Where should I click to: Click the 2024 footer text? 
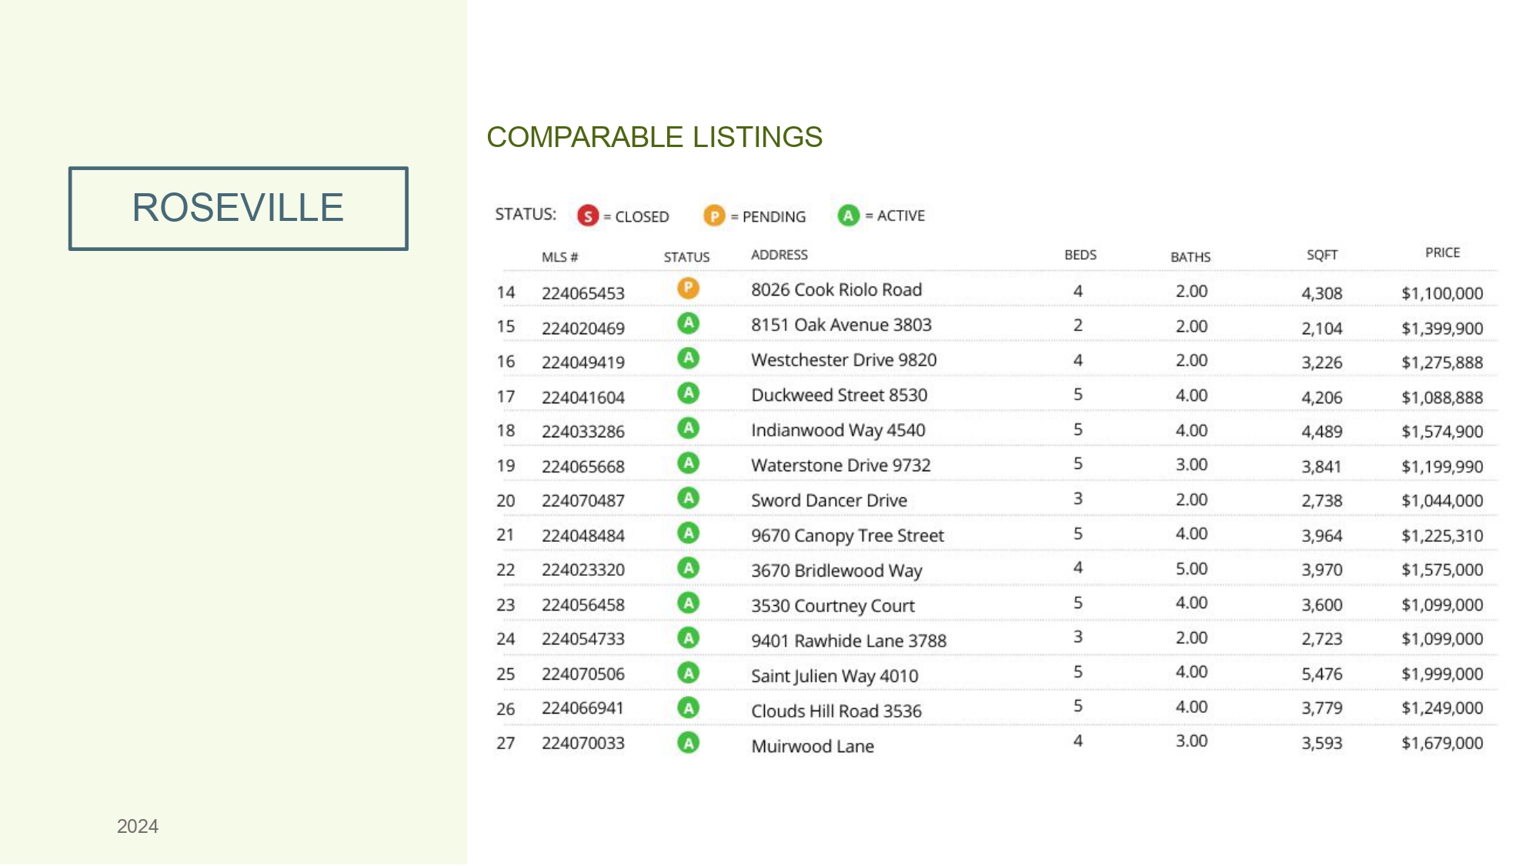click(x=138, y=826)
